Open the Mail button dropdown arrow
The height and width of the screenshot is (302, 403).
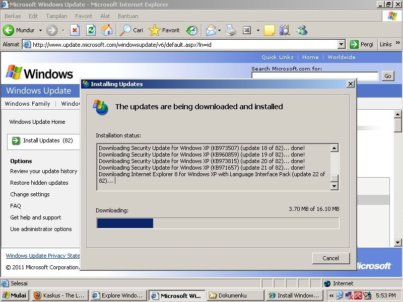click(219, 30)
